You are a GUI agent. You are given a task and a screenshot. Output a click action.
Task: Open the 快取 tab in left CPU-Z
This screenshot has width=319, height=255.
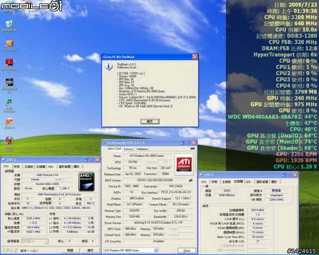point(17,167)
